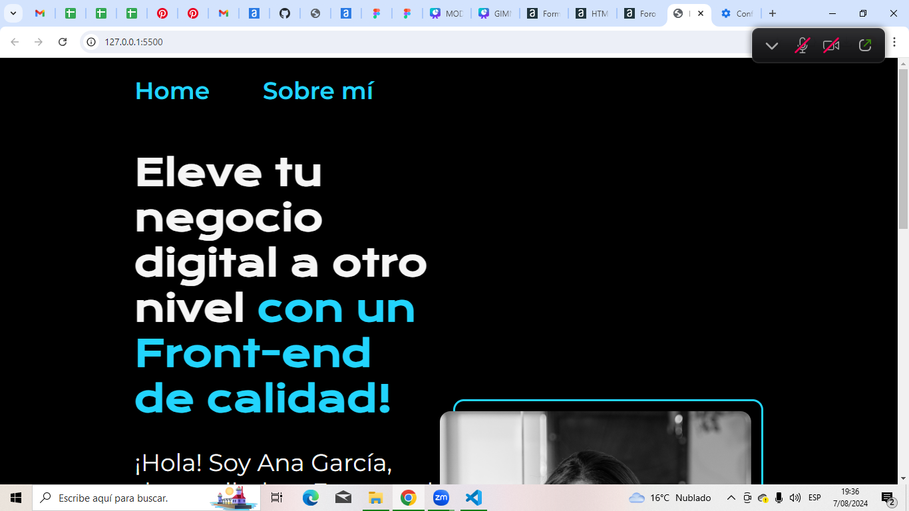Click the black-and-white portrait photo
Screen dimensions: 909x511
click(595, 448)
